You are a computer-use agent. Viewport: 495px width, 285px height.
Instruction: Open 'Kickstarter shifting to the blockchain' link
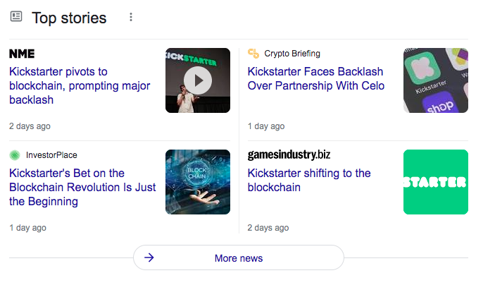click(x=309, y=180)
